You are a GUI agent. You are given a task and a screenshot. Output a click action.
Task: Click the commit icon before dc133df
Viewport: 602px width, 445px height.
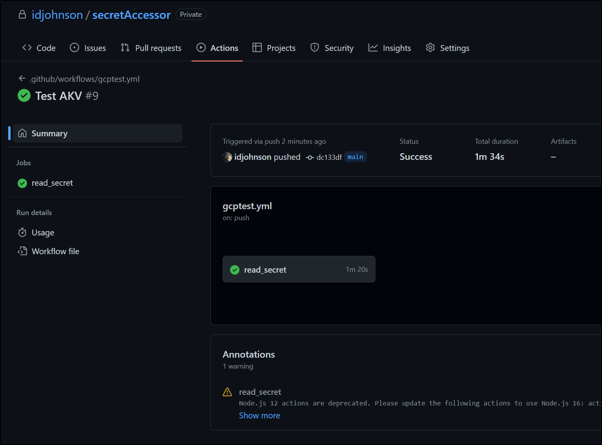[310, 157]
